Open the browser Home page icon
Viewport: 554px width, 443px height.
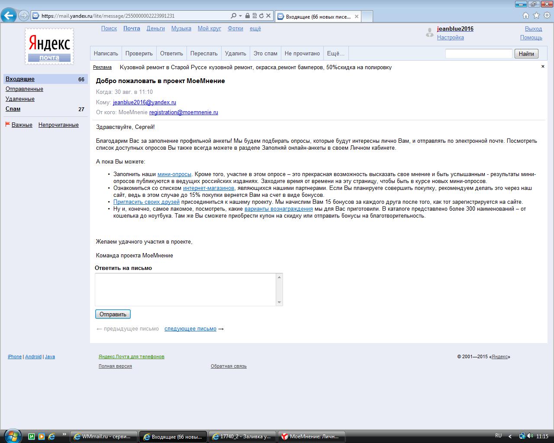click(526, 16)
